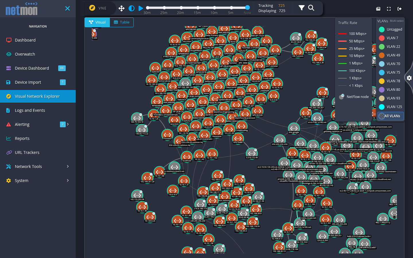413x258 pixels.
Task: Select All VLANs button
Action: pyautogui.click(x=390, y=116)
